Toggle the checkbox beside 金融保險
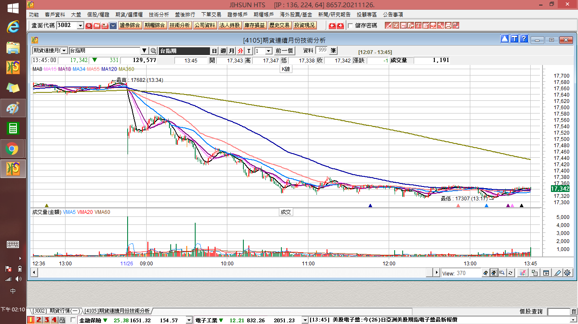 tap(74, 320)
